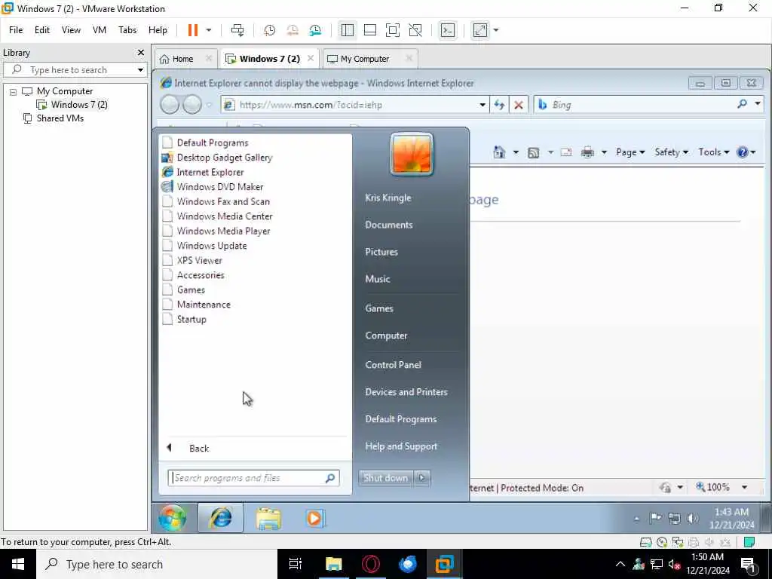
Task: Open the VMware Help menu
Action: [158, 30]
